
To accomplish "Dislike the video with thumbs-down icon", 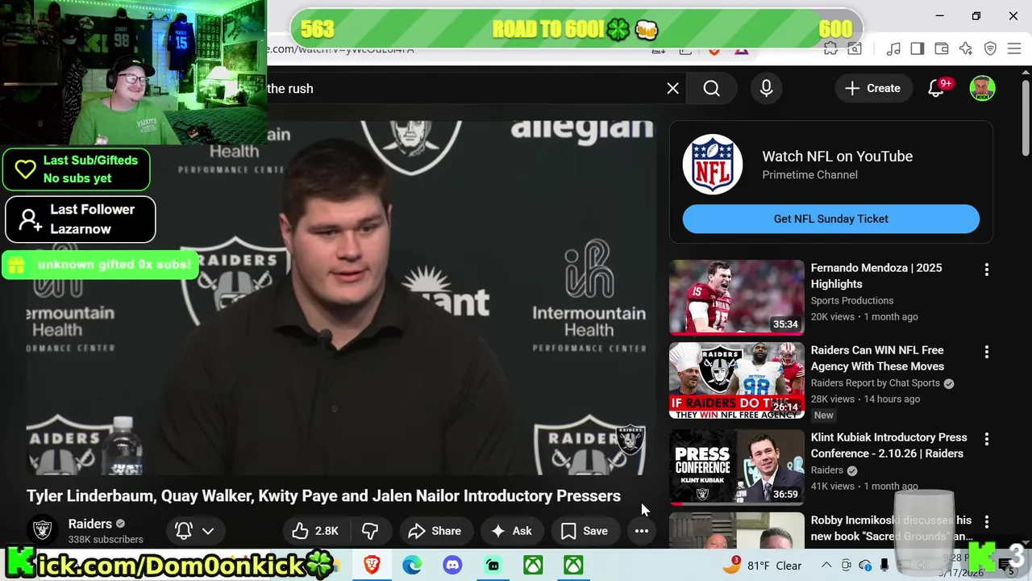I will pos(370,531).
